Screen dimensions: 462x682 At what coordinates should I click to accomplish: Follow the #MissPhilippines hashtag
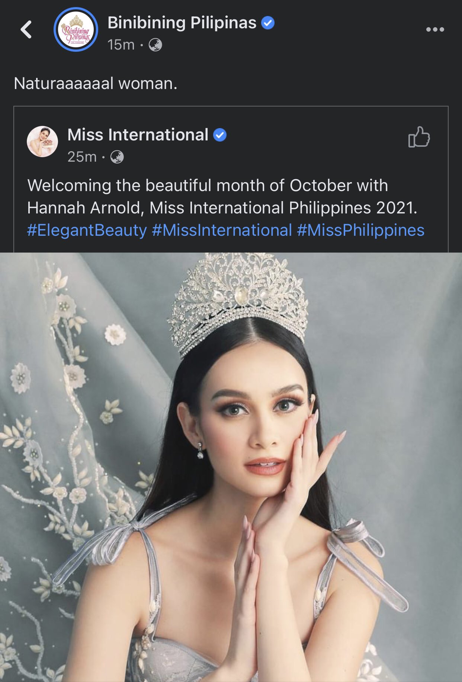coord(361,230)
